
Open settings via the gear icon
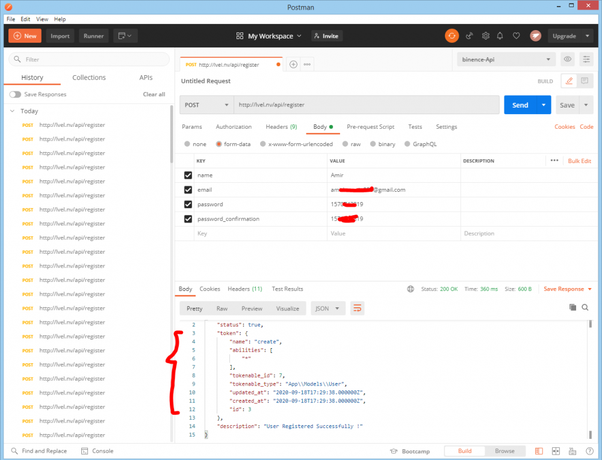tap(486, 36)
